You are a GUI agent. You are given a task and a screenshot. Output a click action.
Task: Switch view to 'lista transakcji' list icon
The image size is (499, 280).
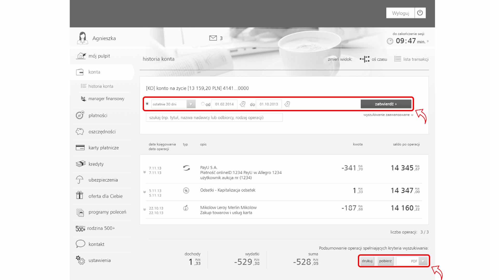(x=397, y=59)
